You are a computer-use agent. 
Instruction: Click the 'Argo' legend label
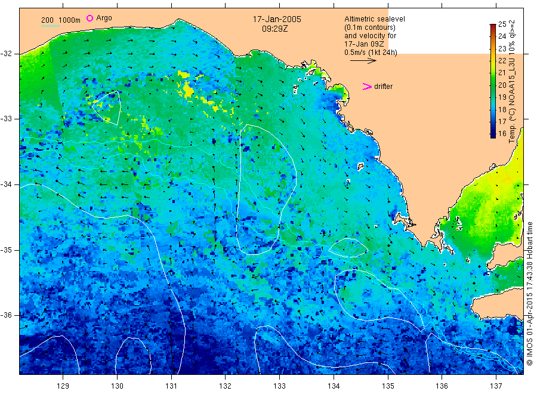tap(104, 18)
